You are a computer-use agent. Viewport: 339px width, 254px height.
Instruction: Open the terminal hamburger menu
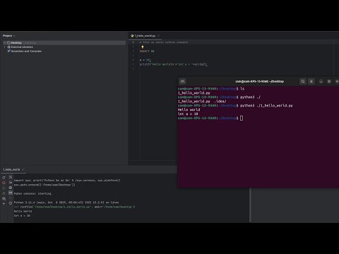click(311, 81)
